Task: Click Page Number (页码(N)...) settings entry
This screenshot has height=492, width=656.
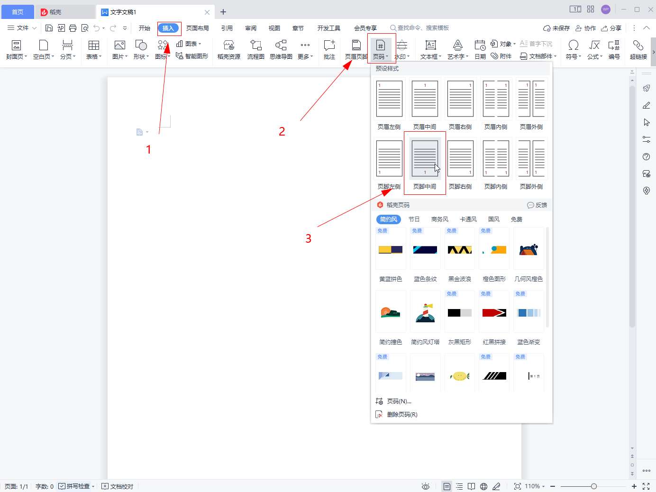Action: 393,401
